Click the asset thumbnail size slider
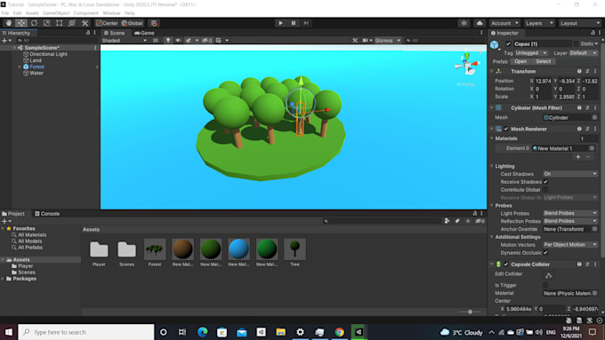Screen dimensions: 605x340 point(470,312)
